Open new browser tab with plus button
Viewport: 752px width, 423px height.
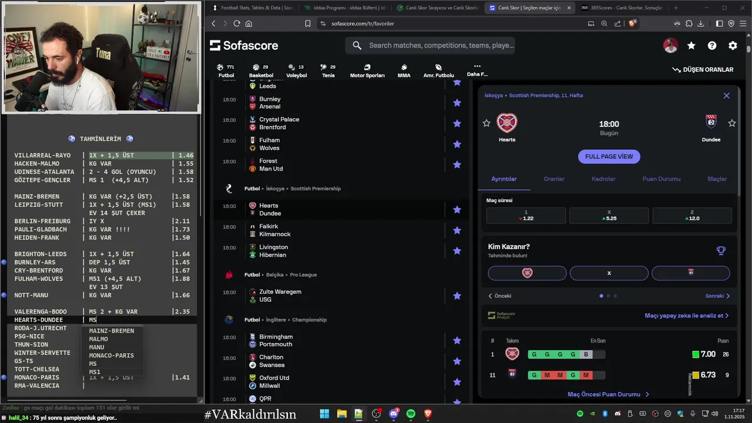[676, 8]
